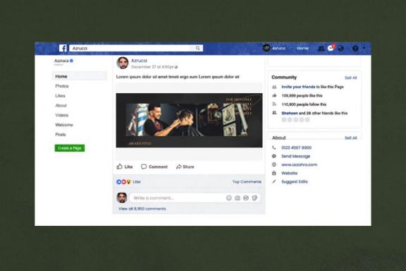This screenshot has width=406, height=271.
Task: Add a sticker via sticker icon
Action: click(254, 198)
